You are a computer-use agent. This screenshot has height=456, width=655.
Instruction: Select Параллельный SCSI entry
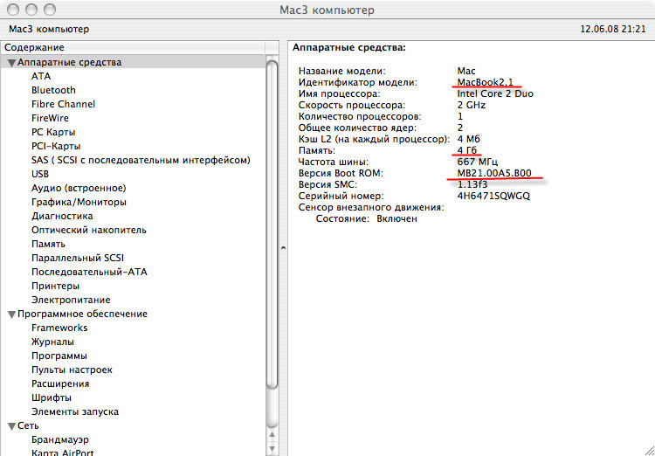click(x=78, y=258)
